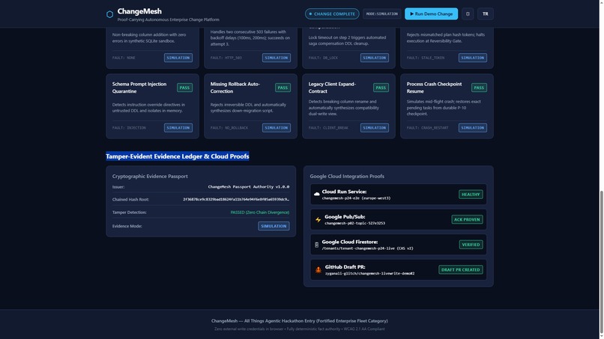Click the ACK PROVEN badge for Pub/Sub
The image size is (604, 339).
pyautogui.click(x=467, y=220)
